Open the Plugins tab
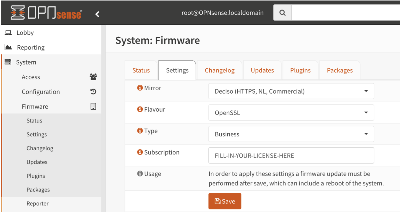401x212 pixels. [x=300, y=70]
